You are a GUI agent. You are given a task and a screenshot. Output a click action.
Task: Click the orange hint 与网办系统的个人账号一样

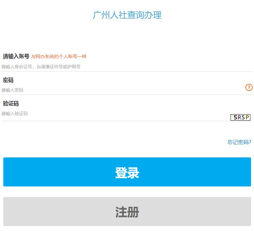click(x=59, y=57)
